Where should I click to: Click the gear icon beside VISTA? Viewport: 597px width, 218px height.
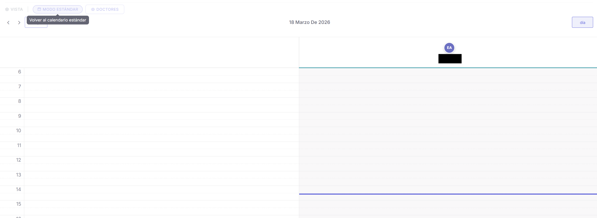pyautogui.click(x=7, y=9)
